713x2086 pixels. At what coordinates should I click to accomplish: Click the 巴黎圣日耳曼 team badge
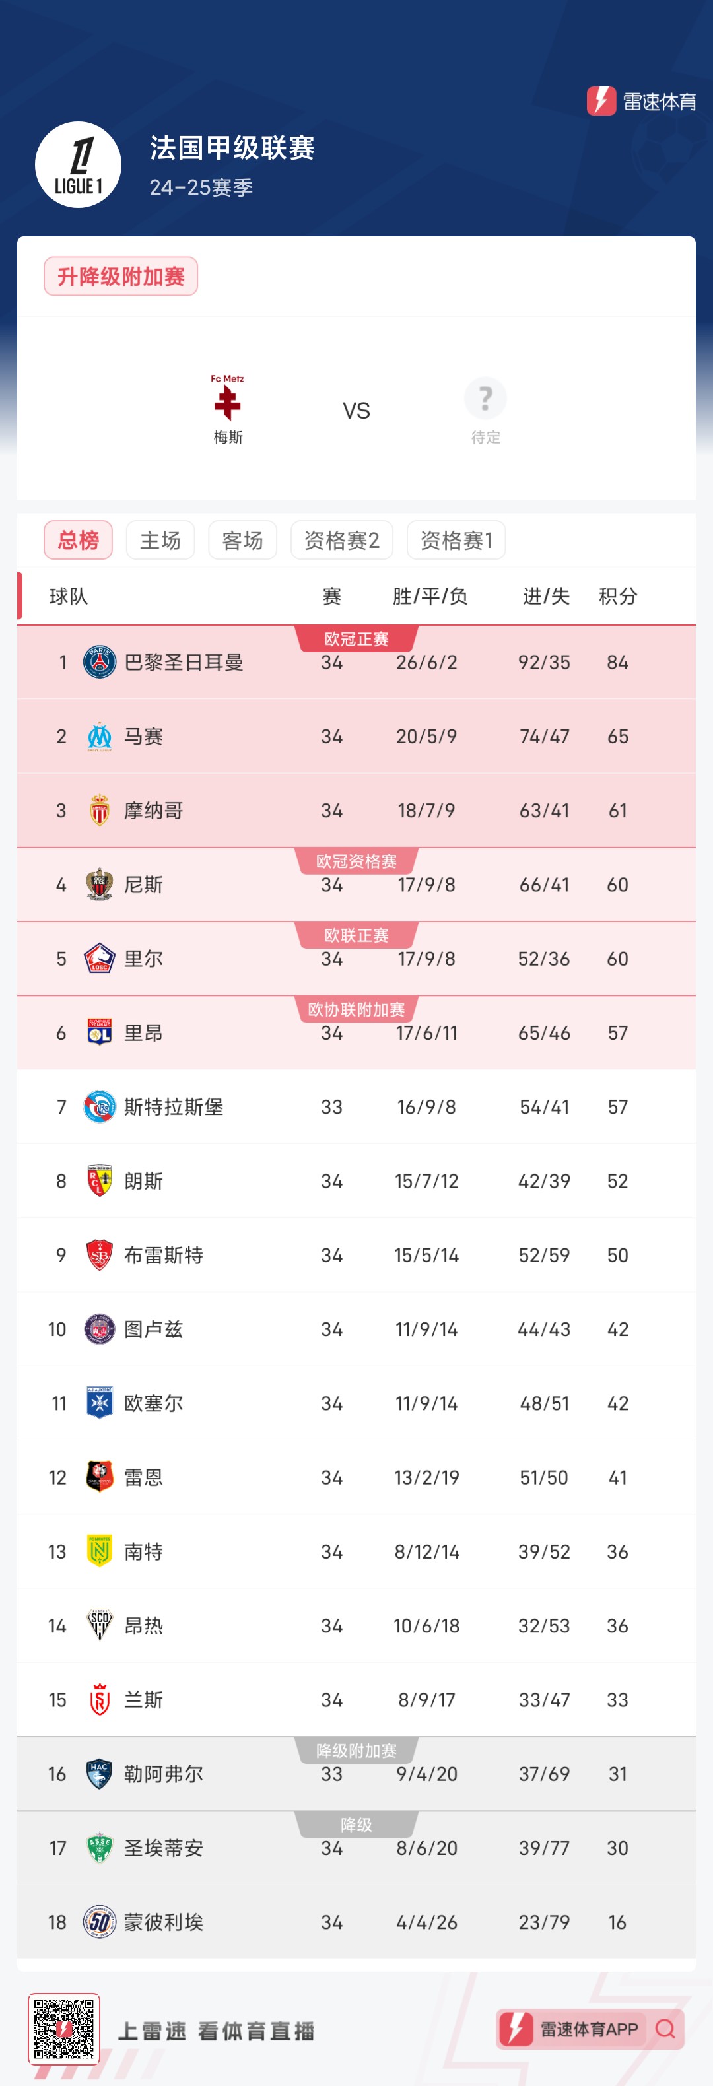[99, 661]
